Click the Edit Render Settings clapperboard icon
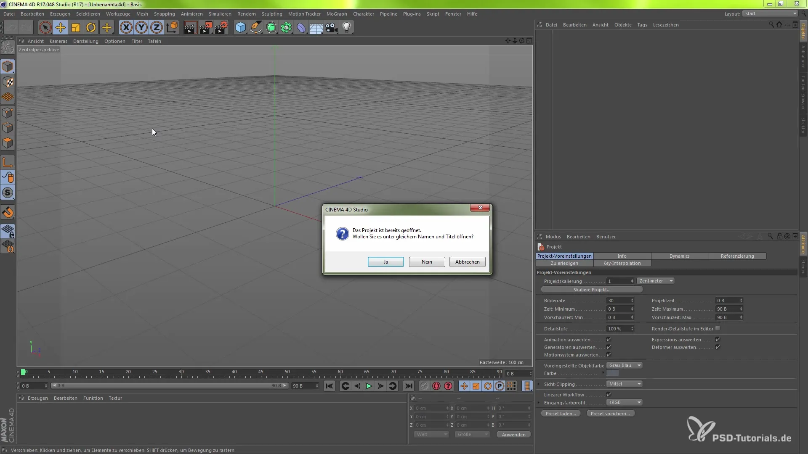808x454 pixels. coord(221,28)
